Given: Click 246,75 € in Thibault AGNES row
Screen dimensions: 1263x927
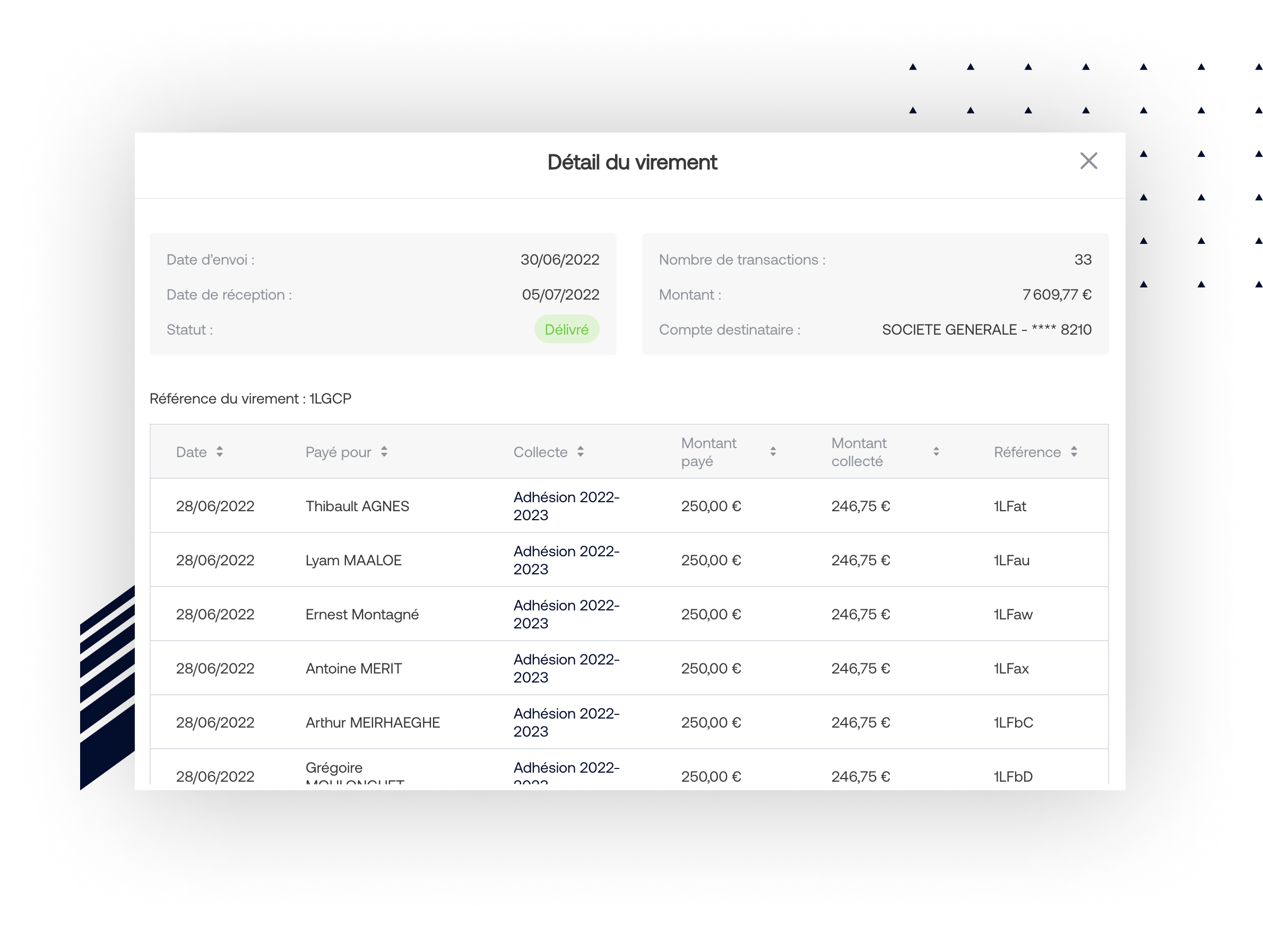Looking at the screenshot, I should pyautogui.click(x=860, y=505).
